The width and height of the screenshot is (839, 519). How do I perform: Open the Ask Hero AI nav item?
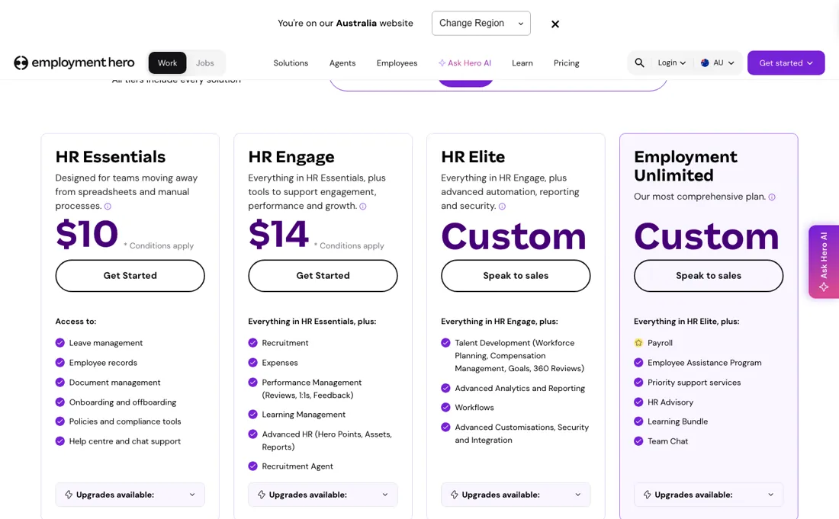point(465,62)
